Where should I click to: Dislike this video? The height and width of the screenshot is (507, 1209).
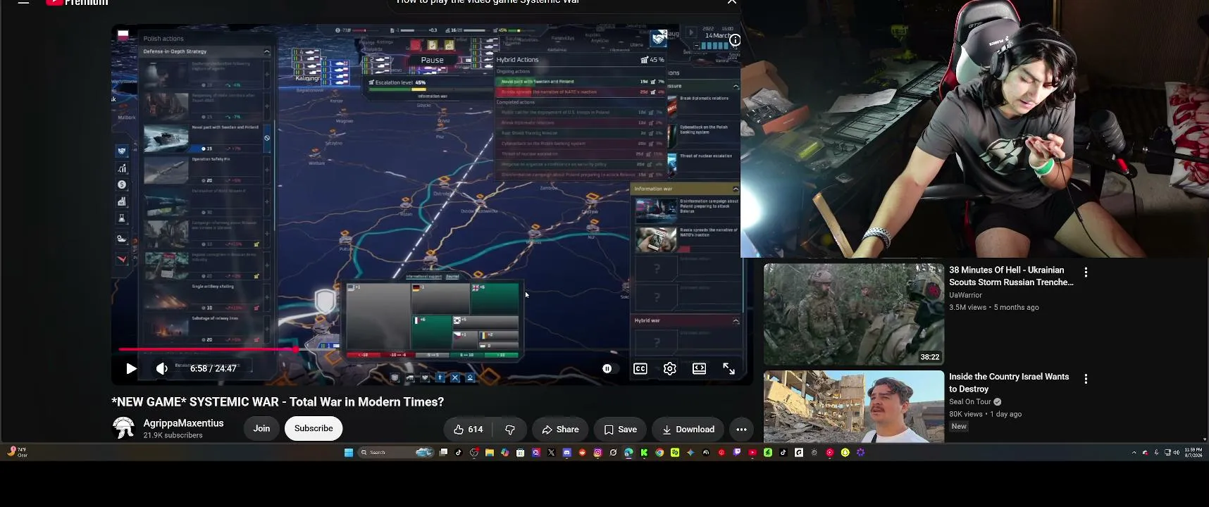click(510, 429)
